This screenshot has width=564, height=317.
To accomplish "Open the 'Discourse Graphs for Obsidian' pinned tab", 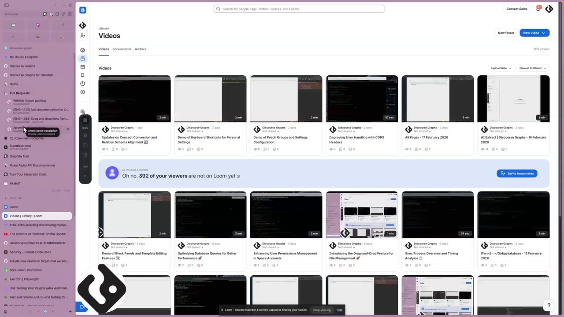I will (x=37, y=75).
